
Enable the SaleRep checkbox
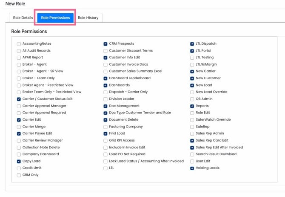192,127
